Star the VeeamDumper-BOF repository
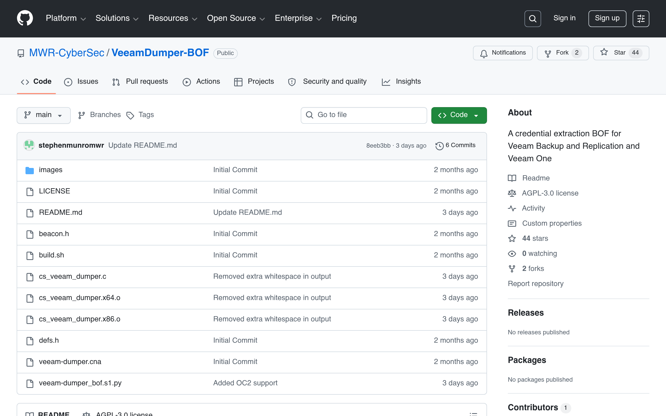Image resolution: width=666 pixels, height=416 pixels. click(x=621, y=53)
